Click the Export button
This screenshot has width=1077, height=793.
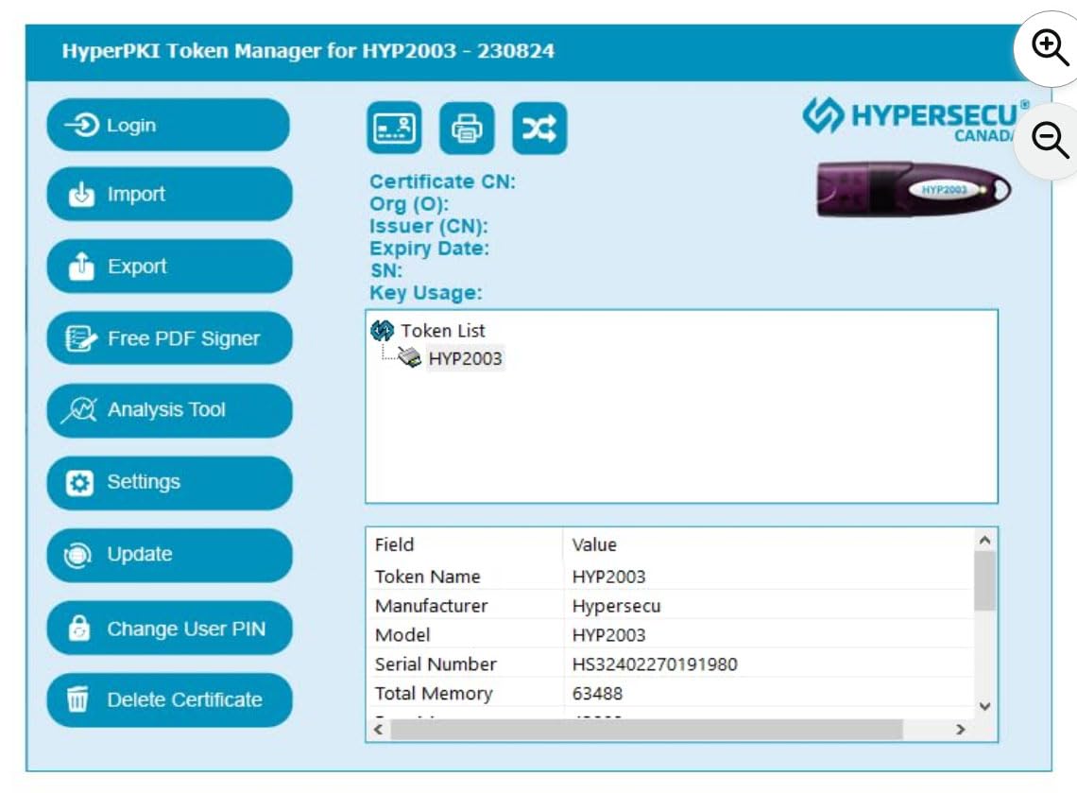tap(169, 267)
